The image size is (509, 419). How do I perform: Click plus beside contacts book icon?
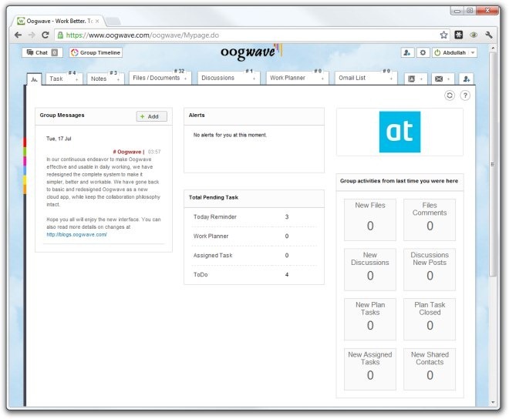point(421,79)
